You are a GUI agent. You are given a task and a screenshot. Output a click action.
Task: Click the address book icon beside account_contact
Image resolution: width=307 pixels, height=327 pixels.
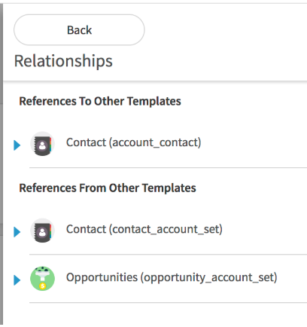(42, 144)
